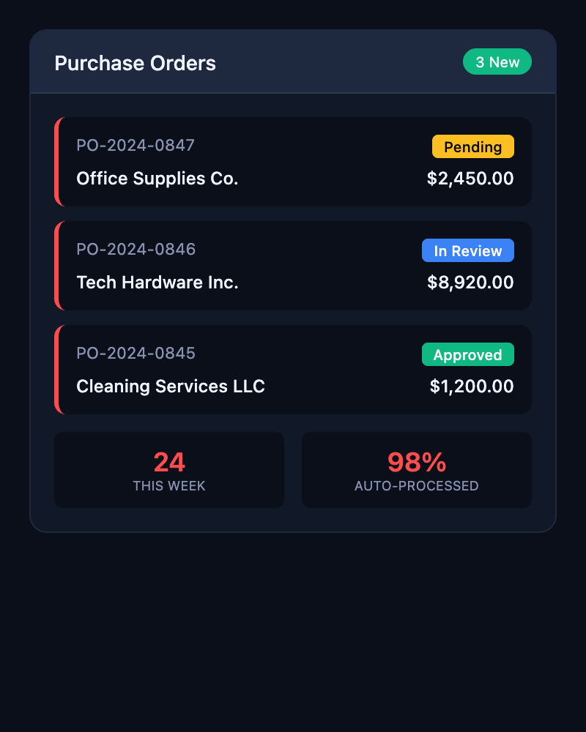Expand the Office Supplies Co. order card
The width and height of the screenshot is (586, 732).
point(293,161)
